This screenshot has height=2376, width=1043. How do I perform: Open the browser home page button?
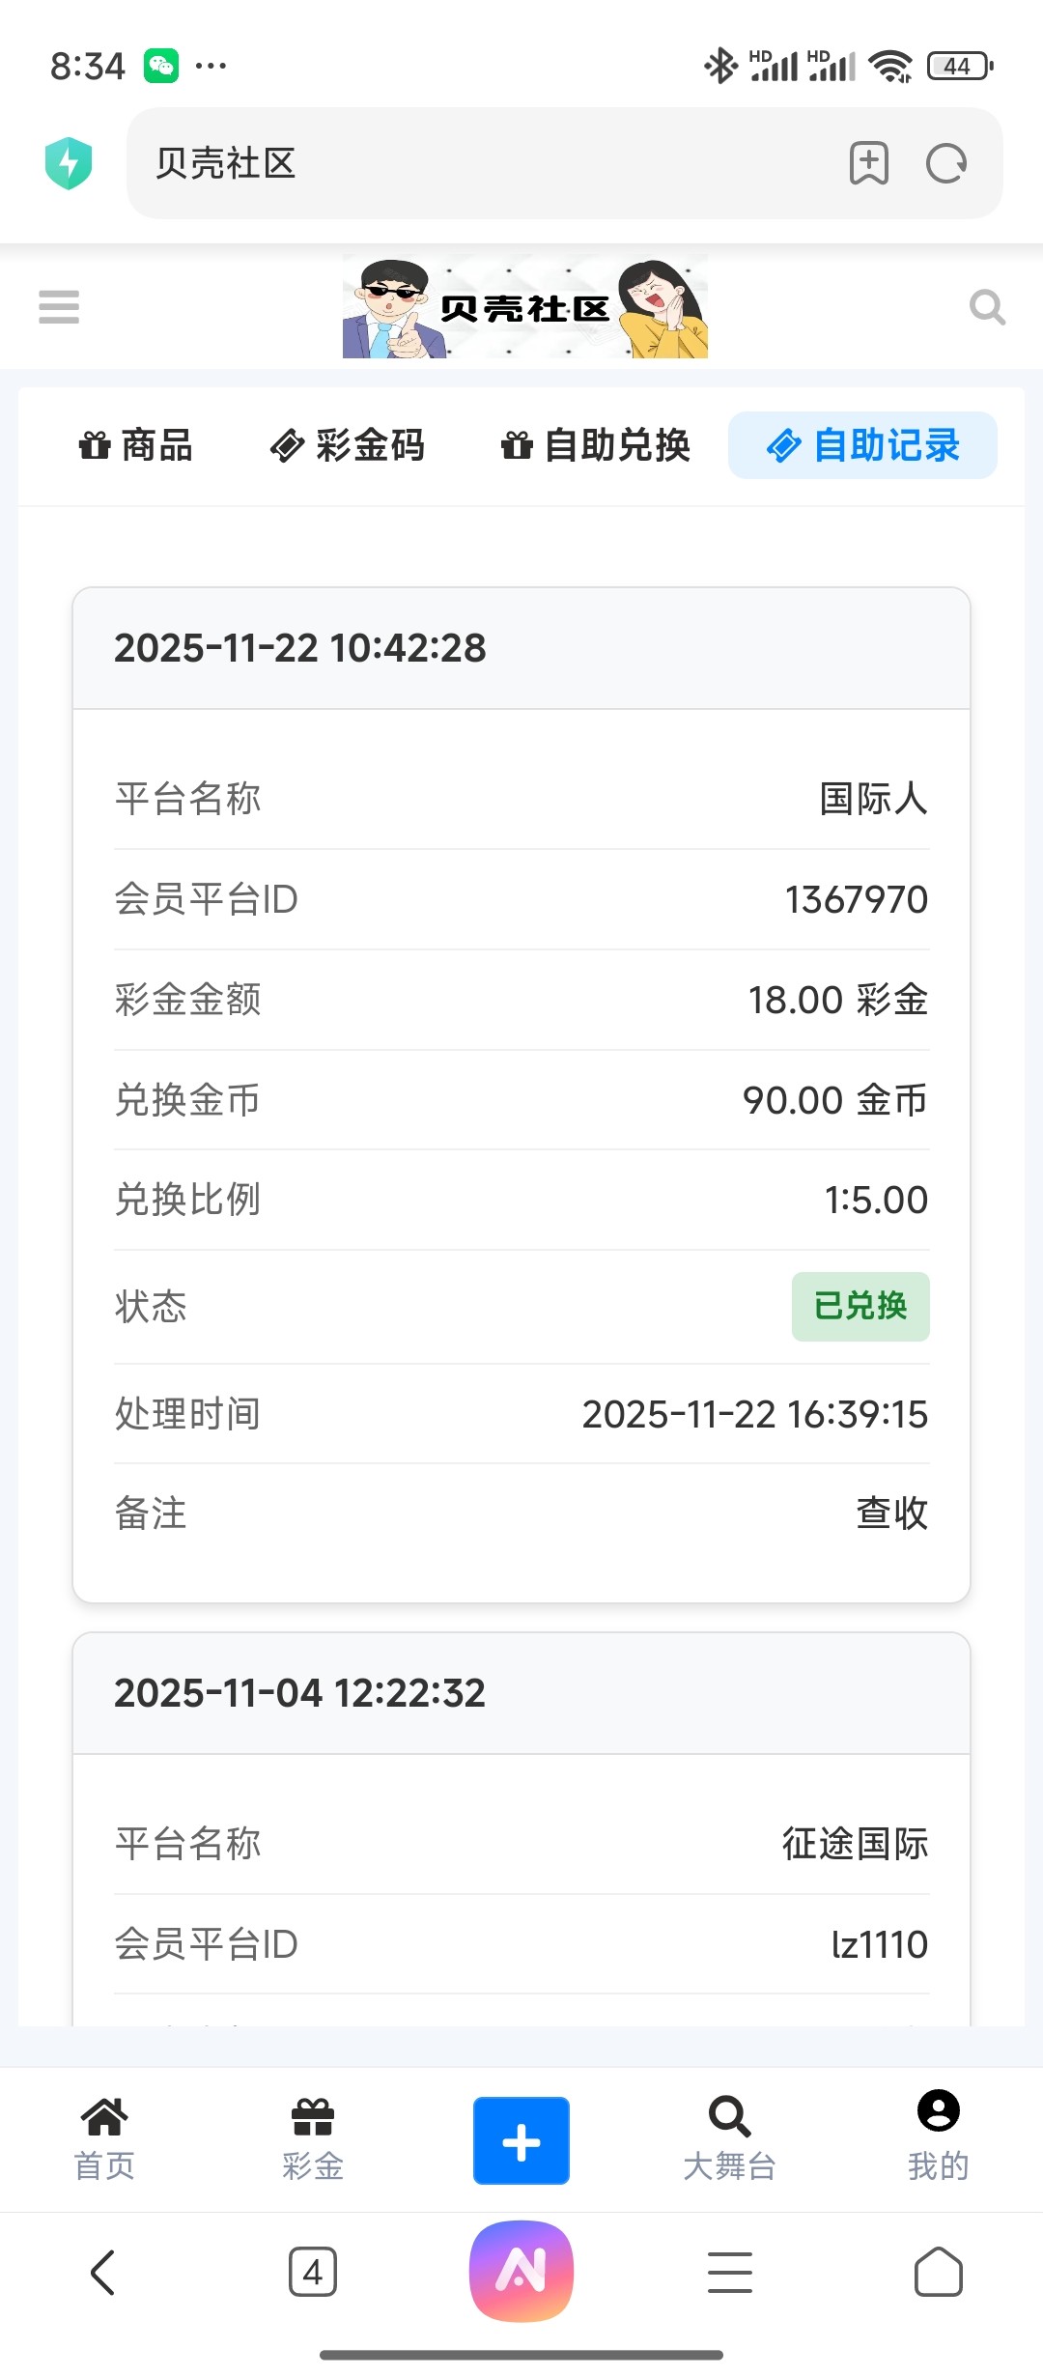click(x=938, y=2272)
